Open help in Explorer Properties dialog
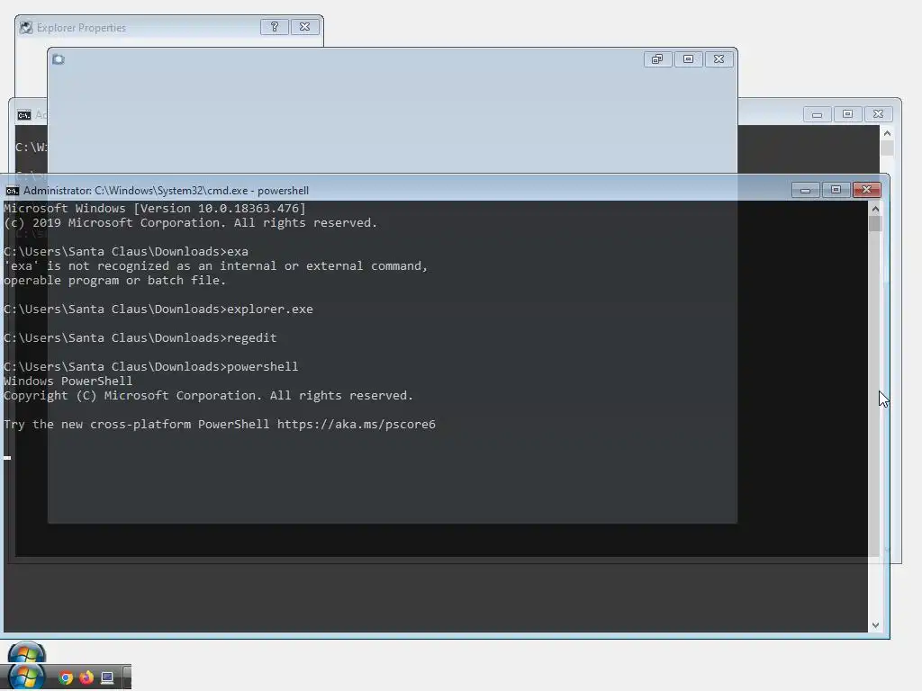 tap(275, 27)
